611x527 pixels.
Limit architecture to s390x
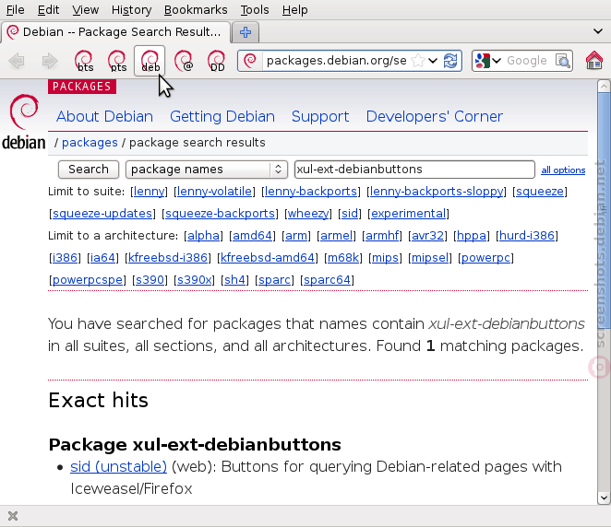point(195,280)
